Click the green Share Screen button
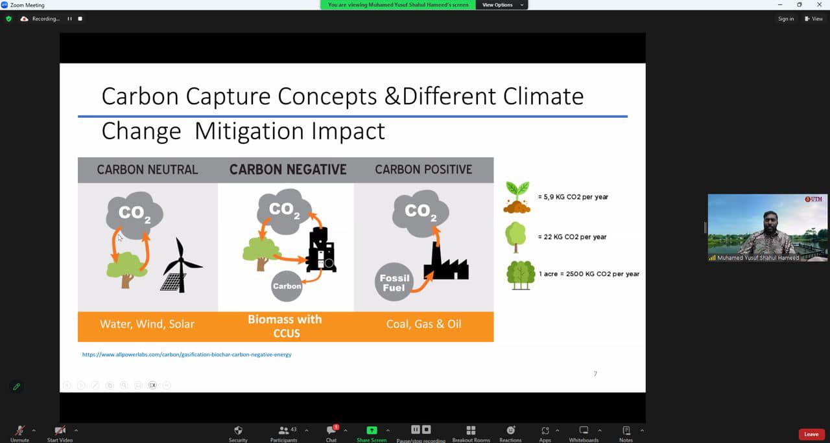Image resolution: width=830 pixels, height=443 pixels. tap(372, 433)
